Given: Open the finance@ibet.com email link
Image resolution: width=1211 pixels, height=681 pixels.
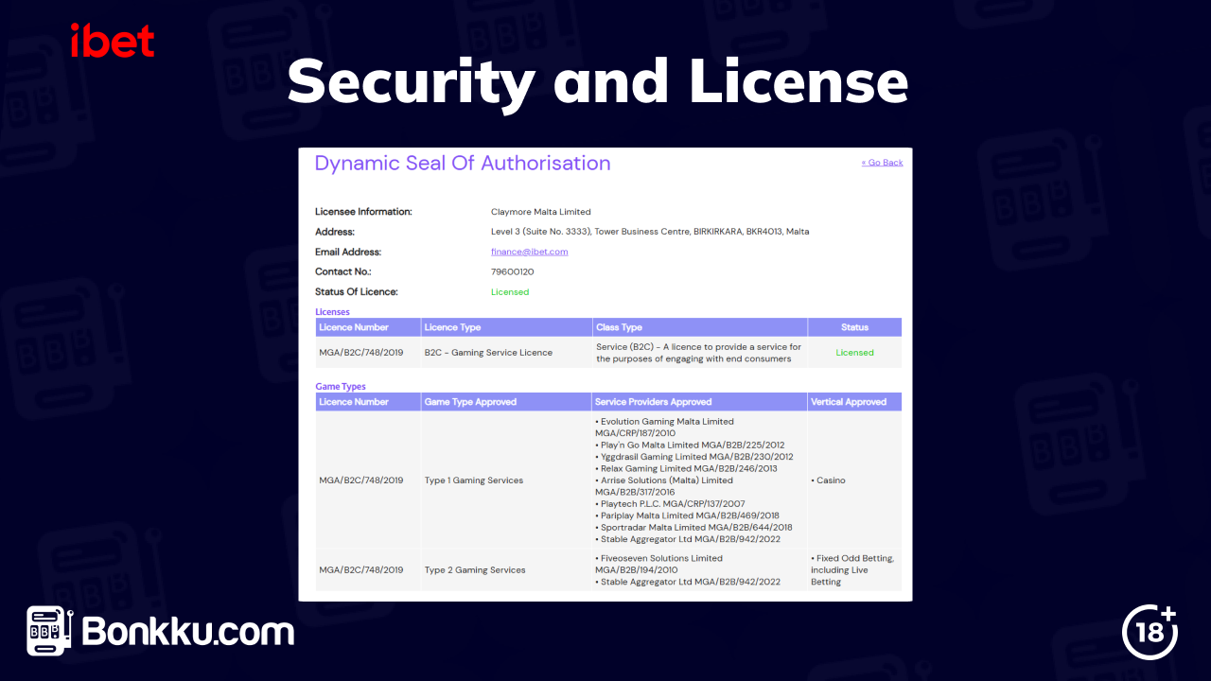Looking at the screenshot, I should pos(529,252).
